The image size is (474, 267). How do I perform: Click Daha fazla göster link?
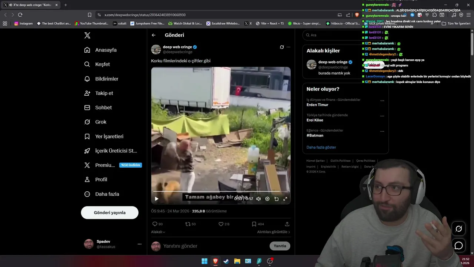point(321,147)
